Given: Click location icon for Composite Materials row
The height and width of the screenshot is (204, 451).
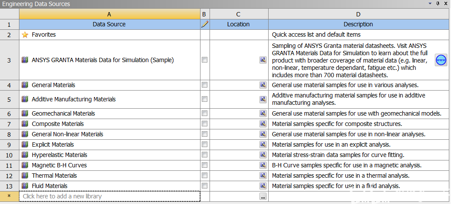Looking at the screenshot, I should tap(263, 124).
